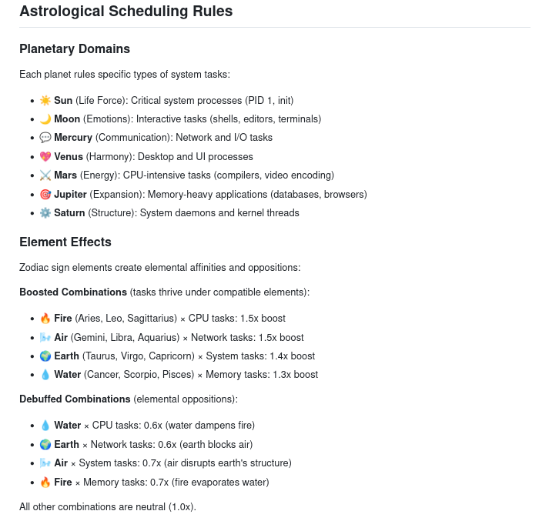Click the heart icon next to Venus
This screenshot has width=539, height=521.
(x=45, y=156)
